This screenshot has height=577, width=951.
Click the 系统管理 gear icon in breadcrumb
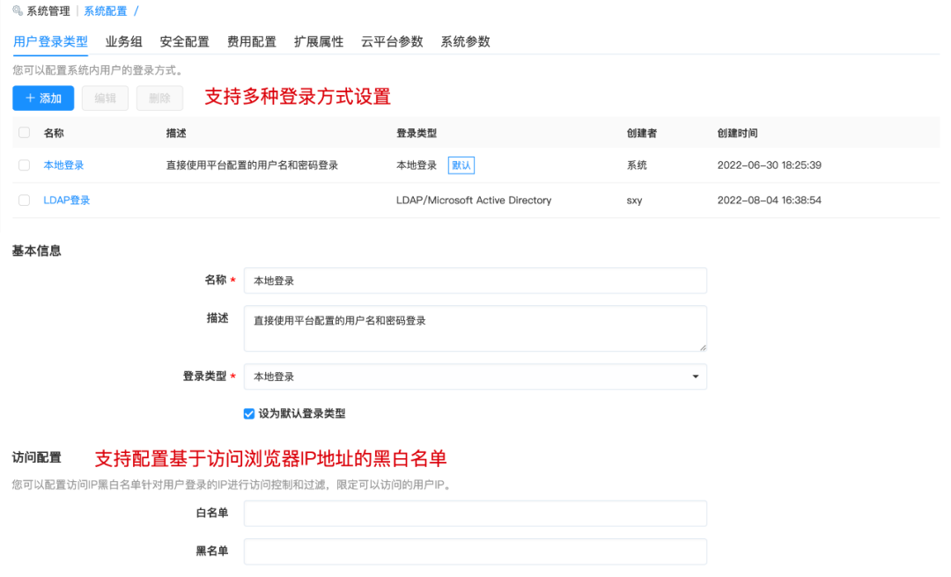pos(17,11)
